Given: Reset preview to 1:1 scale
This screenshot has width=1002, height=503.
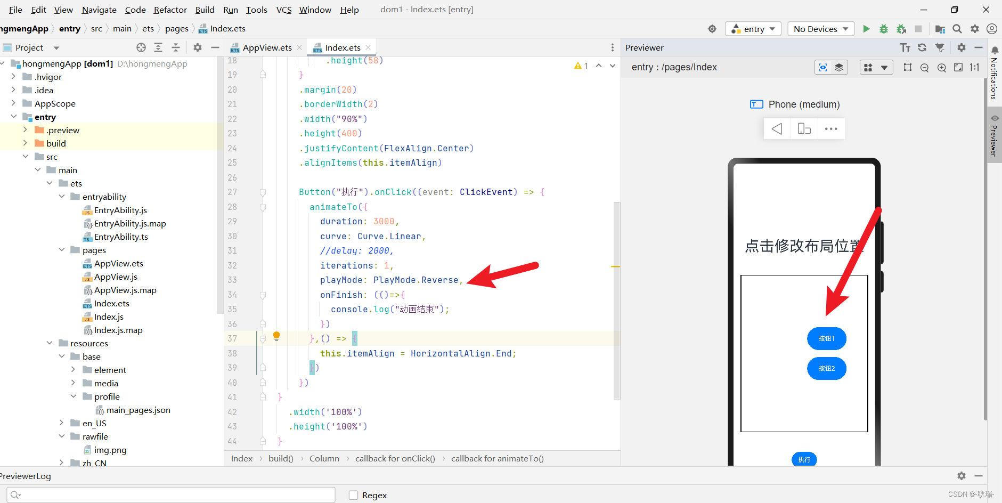Looking at the screenshot, I should 975,67.
